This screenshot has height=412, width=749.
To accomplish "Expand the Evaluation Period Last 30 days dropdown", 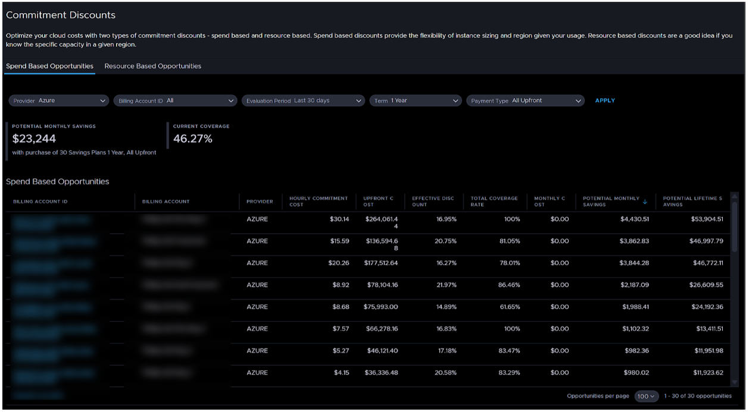I will coord(303,100).
